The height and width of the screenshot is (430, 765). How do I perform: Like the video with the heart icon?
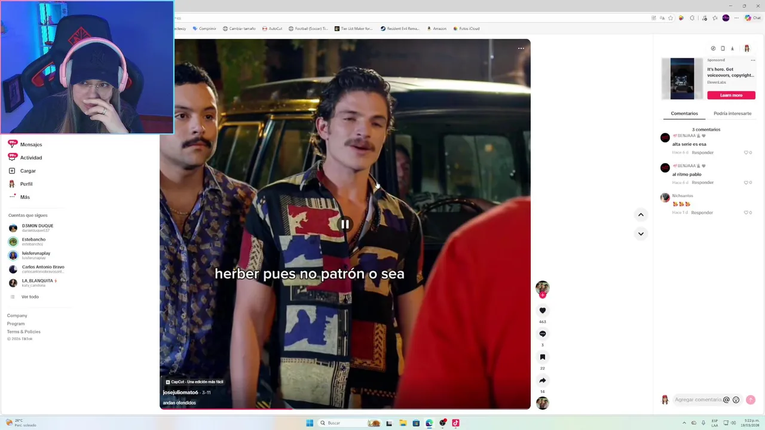(x=543, y=311)
